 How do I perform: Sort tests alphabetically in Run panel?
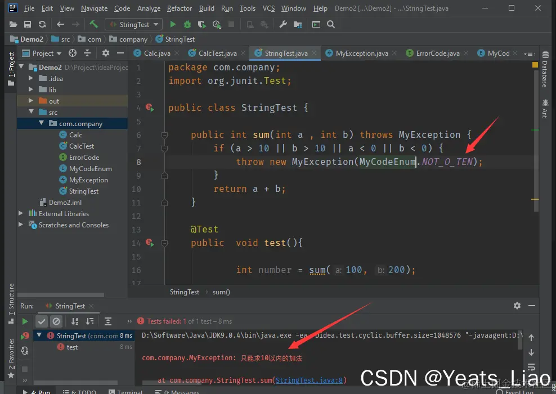75,321
